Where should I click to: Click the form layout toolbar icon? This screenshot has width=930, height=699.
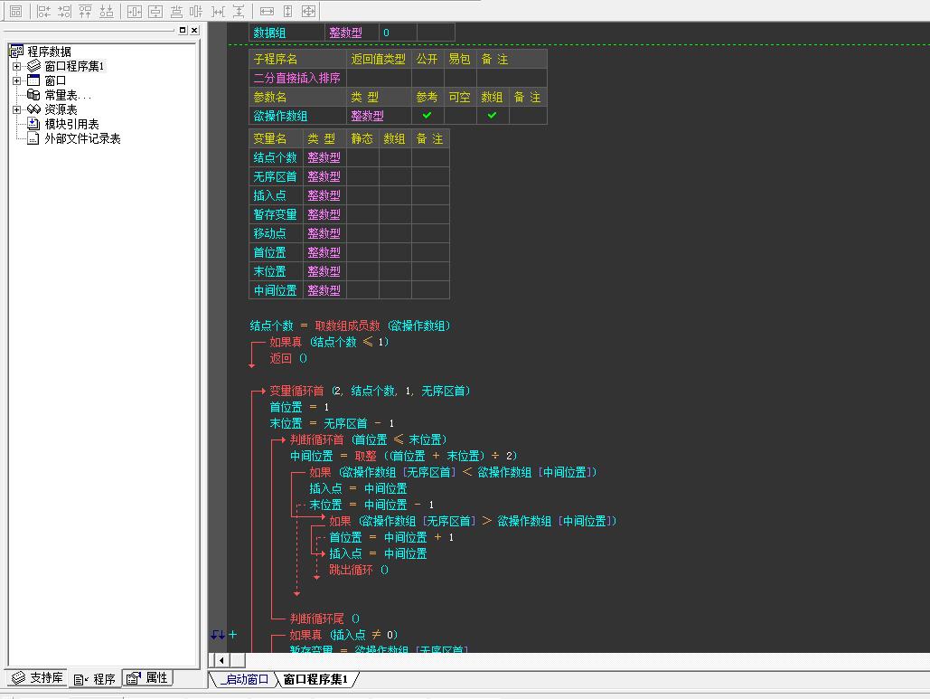pos(15,11)
